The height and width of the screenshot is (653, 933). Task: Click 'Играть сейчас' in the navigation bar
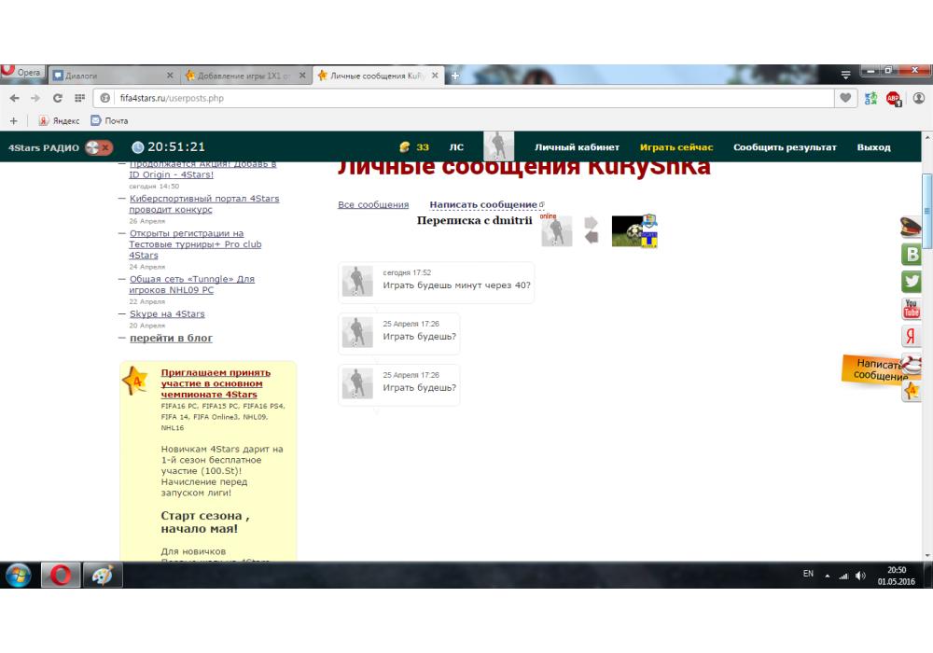pos(676,147)
